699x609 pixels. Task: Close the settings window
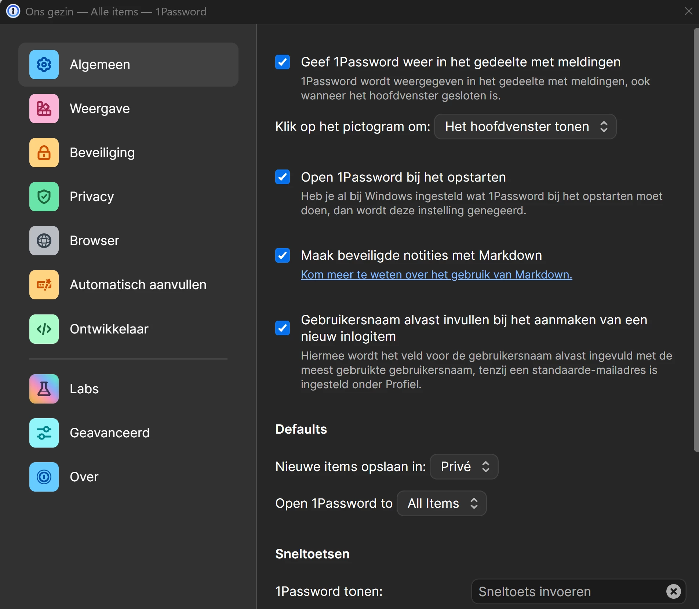pyautogui.click(x=688, y=11)
